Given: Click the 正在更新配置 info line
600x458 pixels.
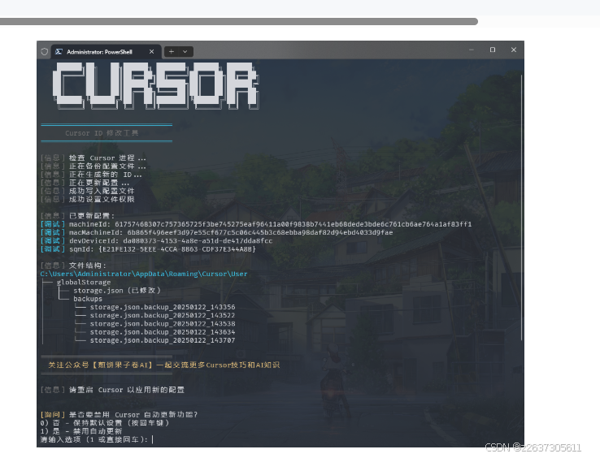Looking at the screenshot, I should pyautogui.click(x=85, y=183).
